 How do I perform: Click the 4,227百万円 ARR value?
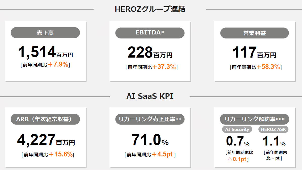(46, 140)
